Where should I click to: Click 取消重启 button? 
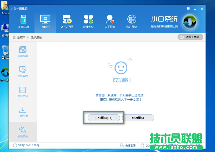click(138, 118)
